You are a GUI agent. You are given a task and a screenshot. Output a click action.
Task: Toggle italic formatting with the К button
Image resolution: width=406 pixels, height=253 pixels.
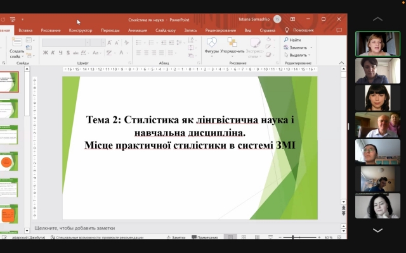(x=53, y=52)
